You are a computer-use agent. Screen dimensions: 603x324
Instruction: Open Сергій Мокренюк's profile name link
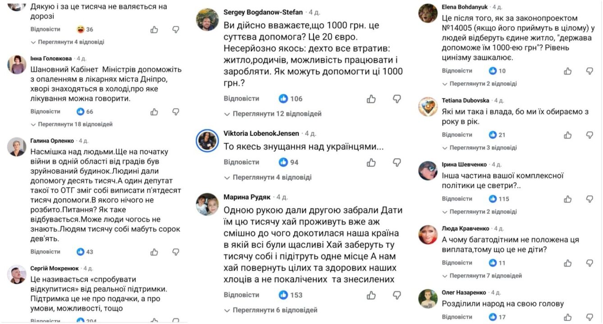tap(55, 268)
